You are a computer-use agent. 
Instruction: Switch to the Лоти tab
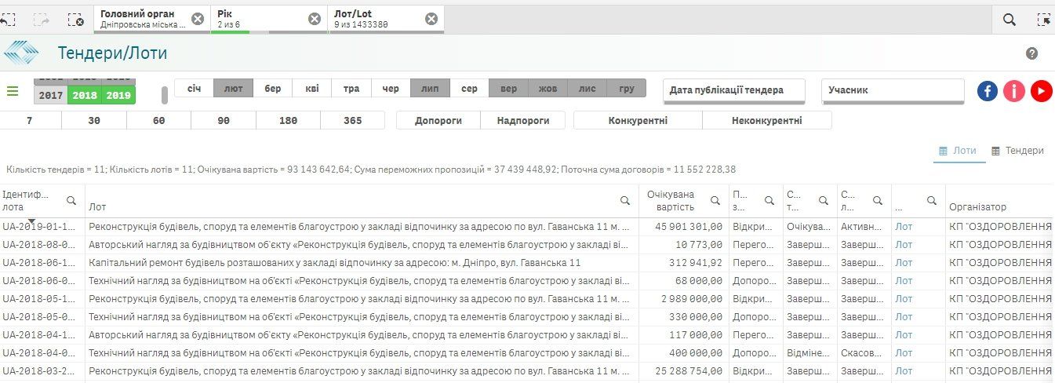959,151
